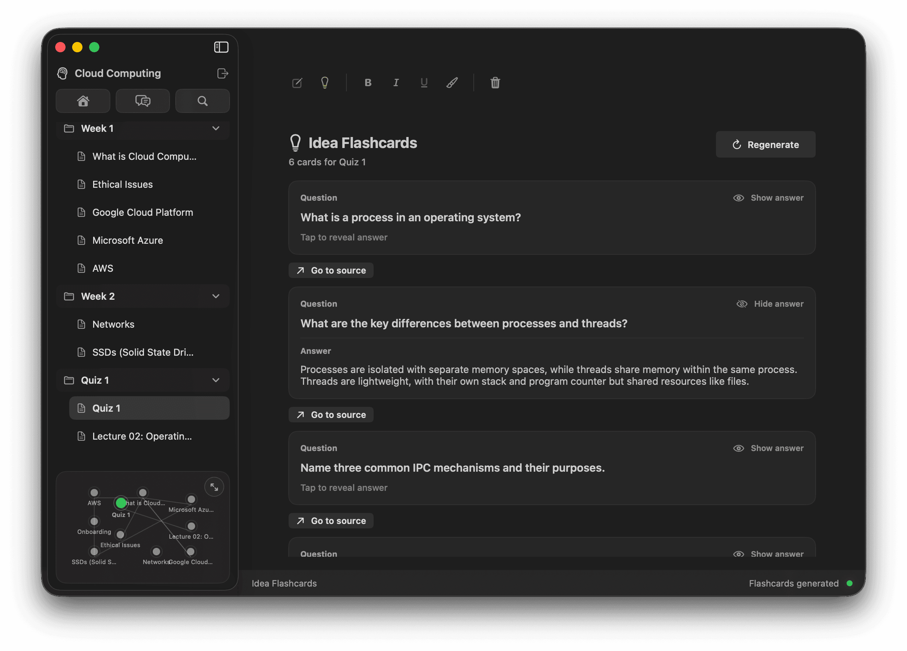Click the Onboarding graph node
Viewport: 907px width, 651px height.
pos(94,521)
